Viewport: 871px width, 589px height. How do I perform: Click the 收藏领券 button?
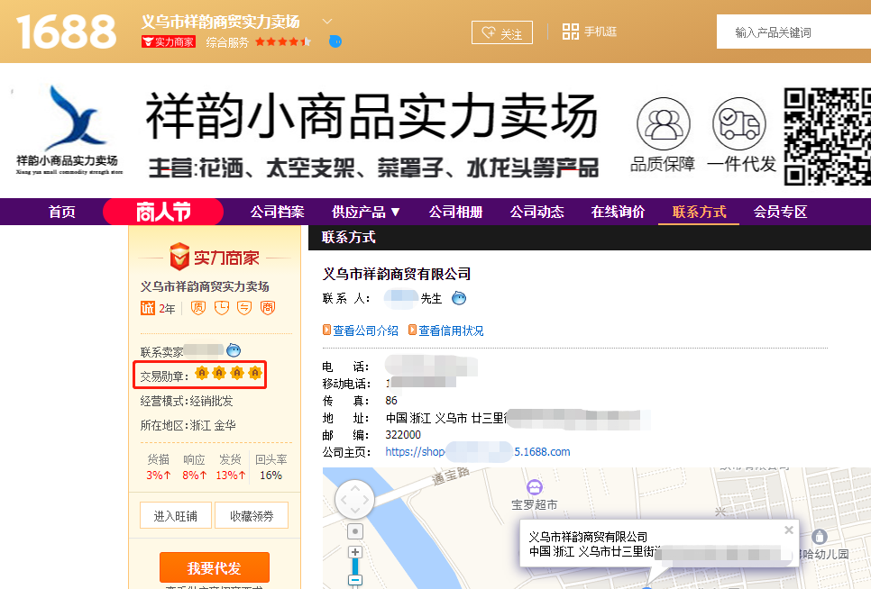[x=252, y=516]
